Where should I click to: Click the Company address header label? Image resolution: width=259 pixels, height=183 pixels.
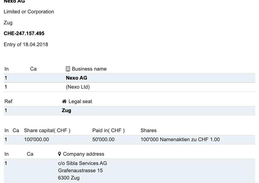83,154
